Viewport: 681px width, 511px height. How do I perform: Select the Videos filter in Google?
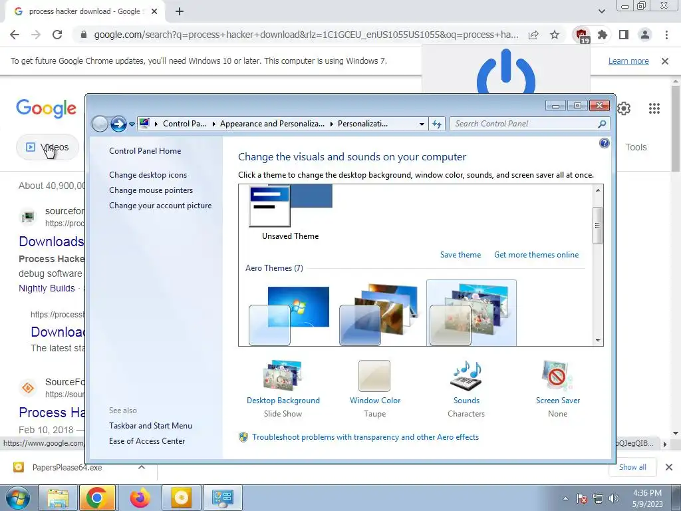(48, 147)
